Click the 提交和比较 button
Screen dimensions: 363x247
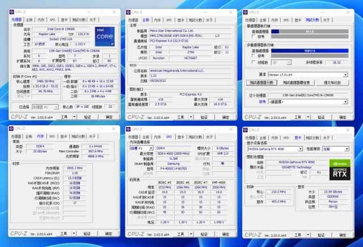coord(332,83)
